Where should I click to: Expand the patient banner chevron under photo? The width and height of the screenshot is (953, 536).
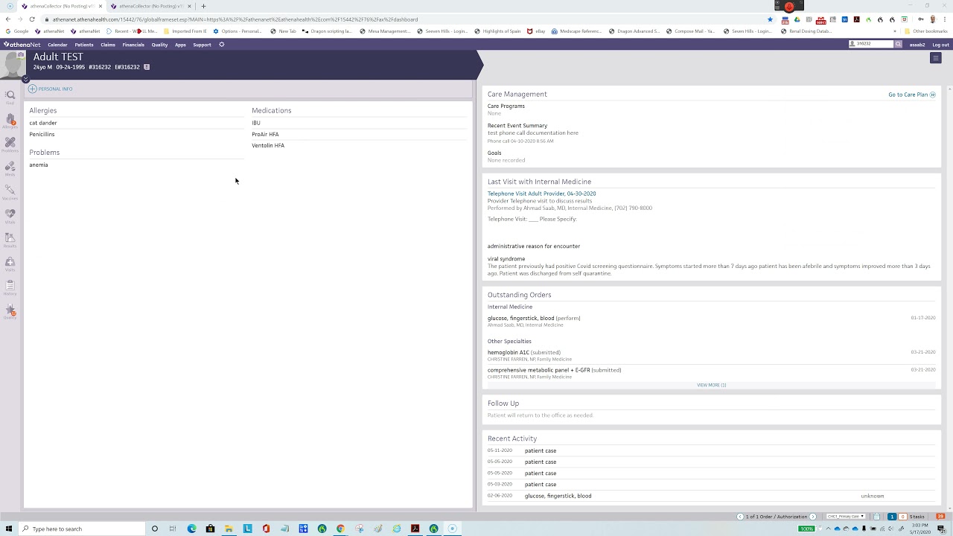(25, 79)
